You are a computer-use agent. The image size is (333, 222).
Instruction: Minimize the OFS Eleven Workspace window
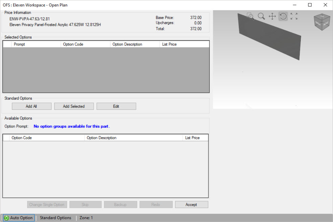pos(295,5)
